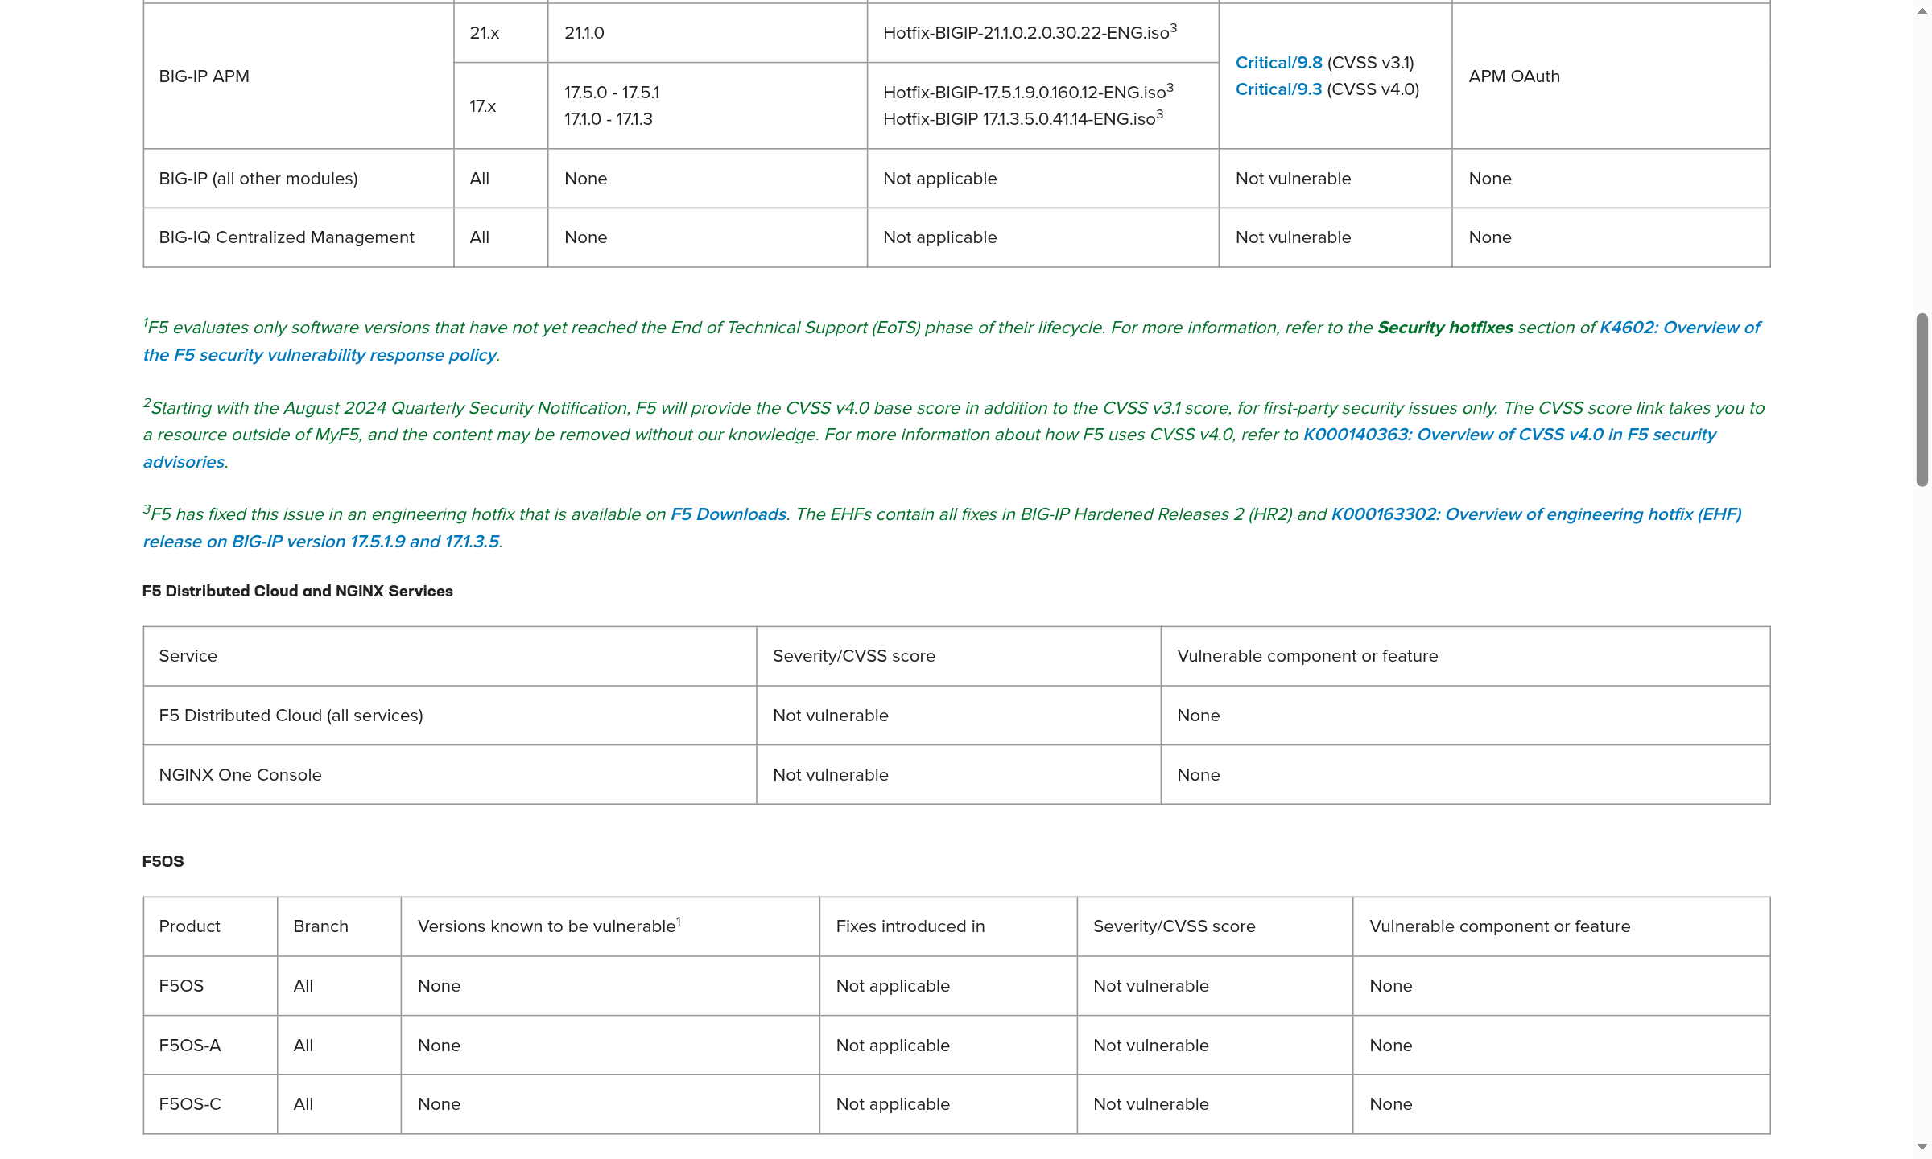
Task: Click the scroll down arrow of the scrollbar
Action: [1922, 1147]
